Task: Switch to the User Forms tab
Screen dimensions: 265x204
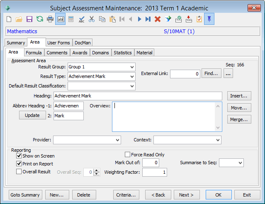Action: pos(58,43)
